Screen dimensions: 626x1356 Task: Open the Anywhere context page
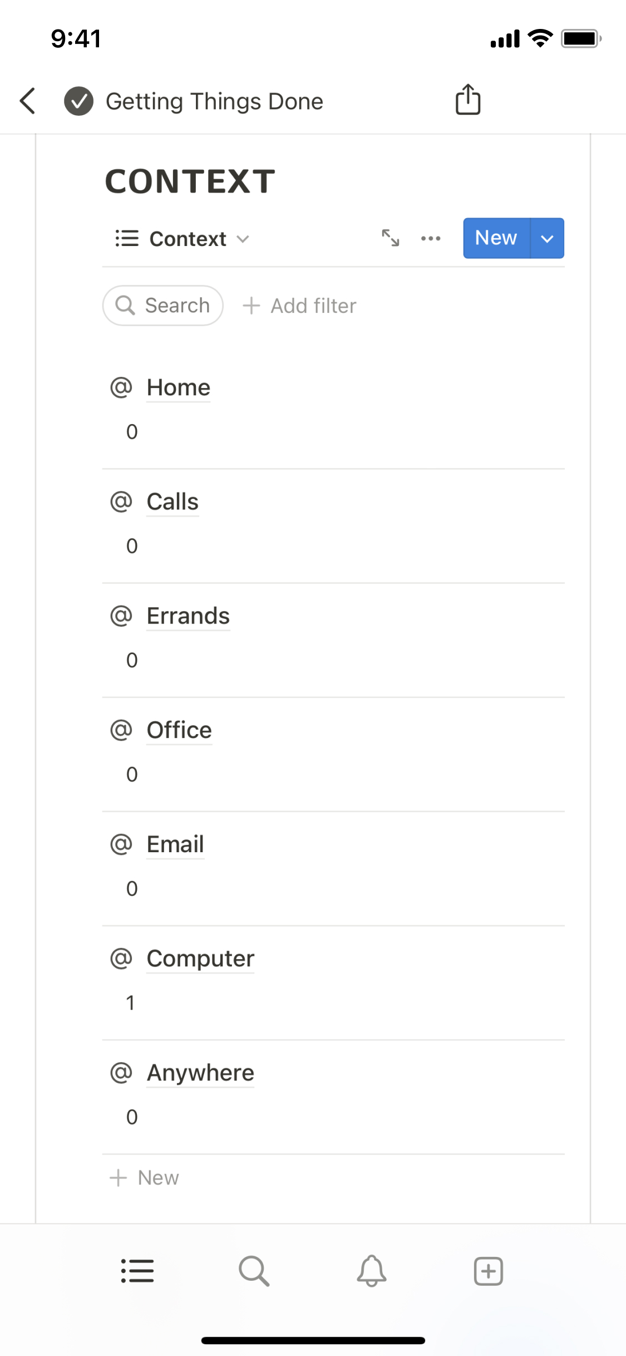click(200, 1073)
